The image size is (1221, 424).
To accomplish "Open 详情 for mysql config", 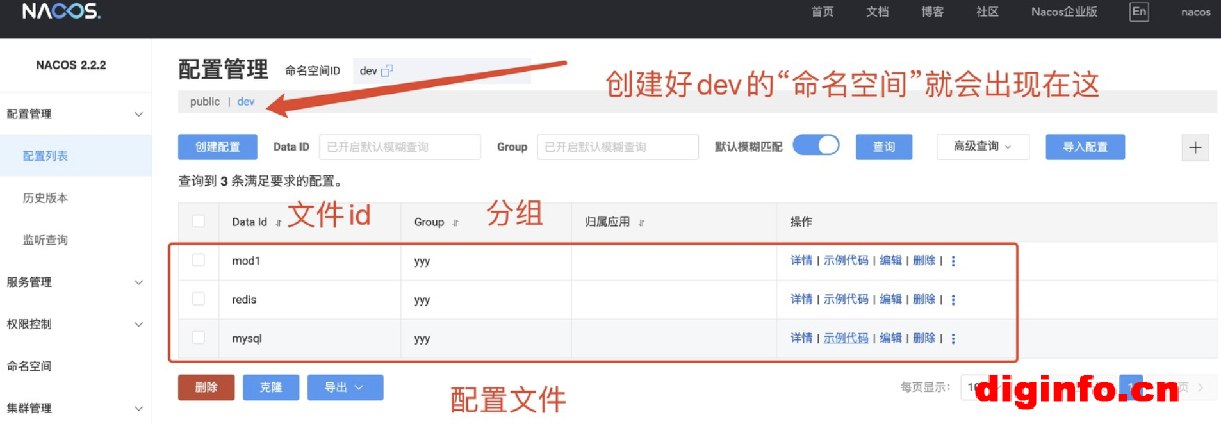I will [x=801, y=338].
